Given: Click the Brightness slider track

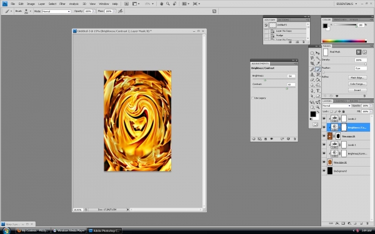Looking at the screenshot, I should coord(274,79).
